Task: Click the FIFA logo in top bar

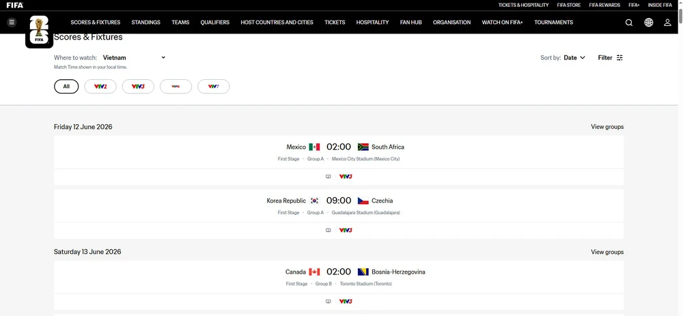Action: [14, 5]
